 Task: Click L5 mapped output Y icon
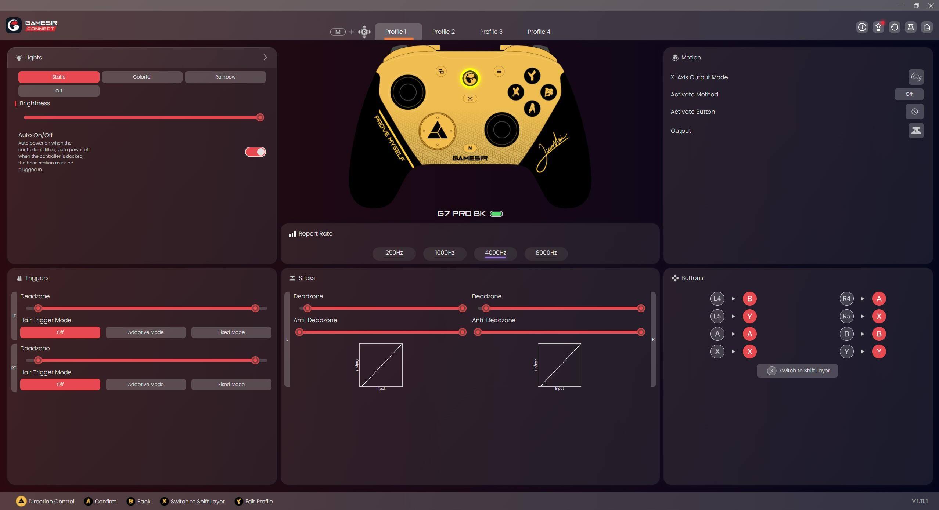(749, 316)
